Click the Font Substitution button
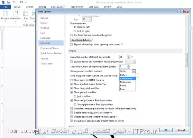The image size is (193, 138). [x=81, y=40]
